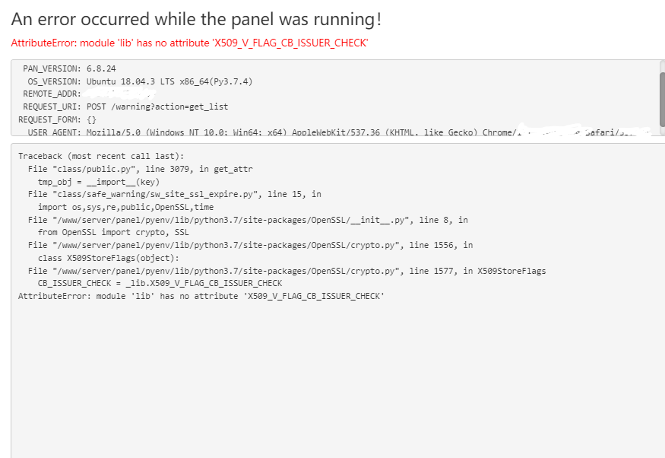The image size is (665, 458).
Task: Click the red AttributeError message under the heading
Action: [189, 43]
